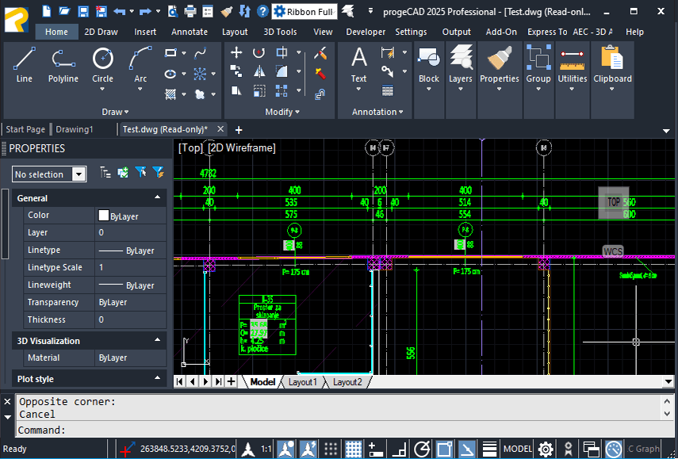
Task: Switch to the Annotate ribbon tab
Action: coord(190,32)
